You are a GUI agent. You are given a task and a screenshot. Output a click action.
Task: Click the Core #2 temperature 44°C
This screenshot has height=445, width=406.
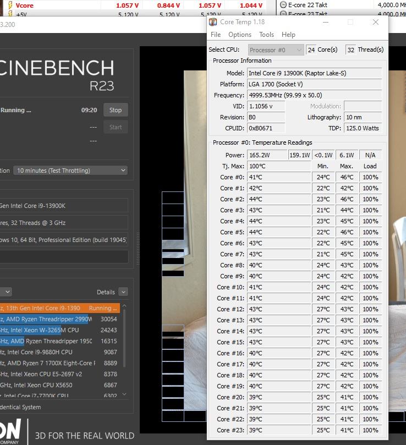point(279,199)
